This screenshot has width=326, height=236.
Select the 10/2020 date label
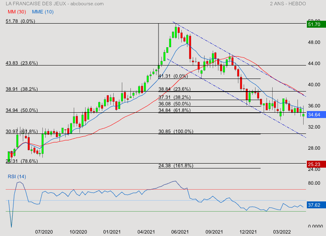pyautogui.click(x=78, y=232)
